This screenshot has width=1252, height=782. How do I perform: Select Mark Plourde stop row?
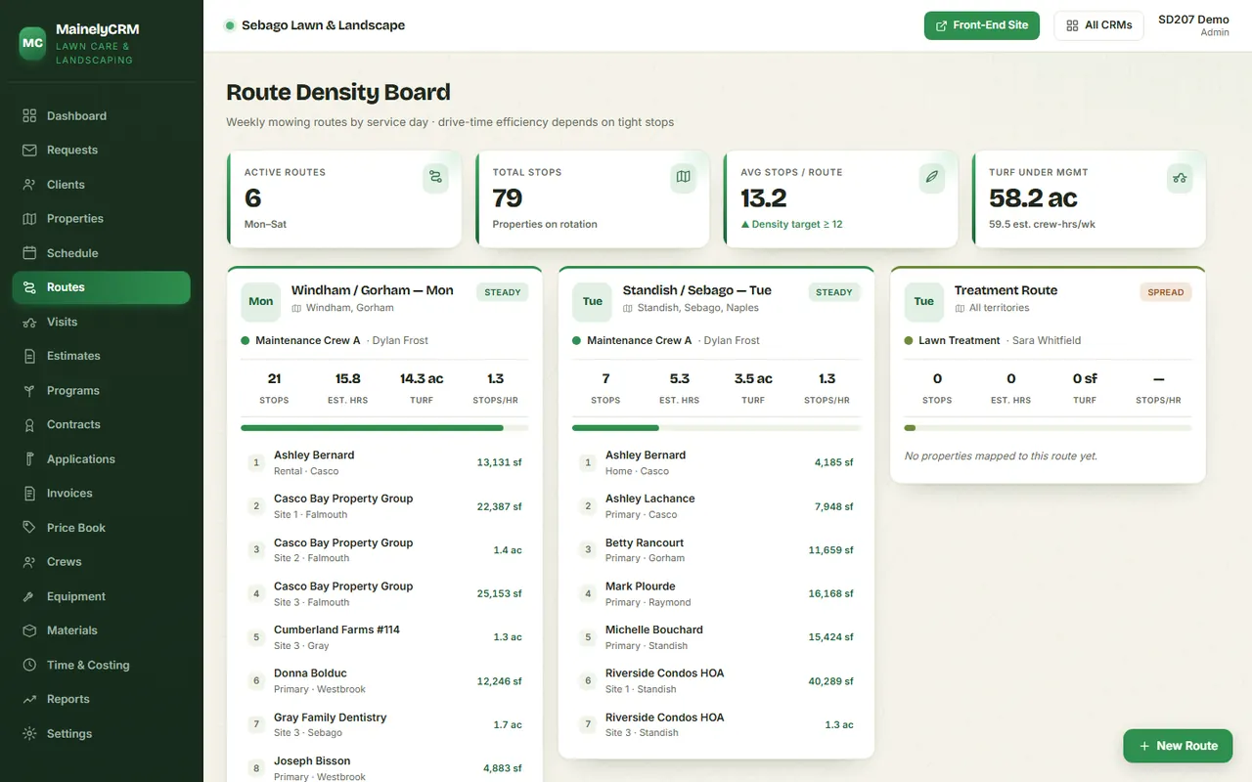pos(716,593)
